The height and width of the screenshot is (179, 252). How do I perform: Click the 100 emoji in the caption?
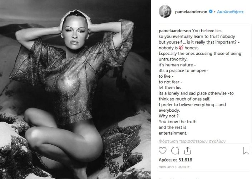point(181,48)
